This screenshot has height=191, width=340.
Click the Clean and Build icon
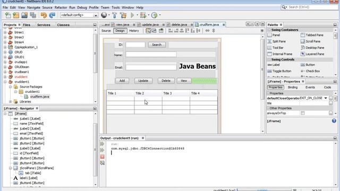tap(123, 15)
